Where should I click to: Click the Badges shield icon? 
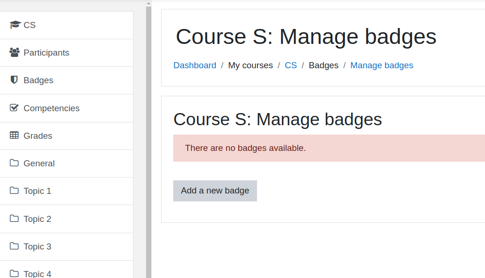[14, 80]
